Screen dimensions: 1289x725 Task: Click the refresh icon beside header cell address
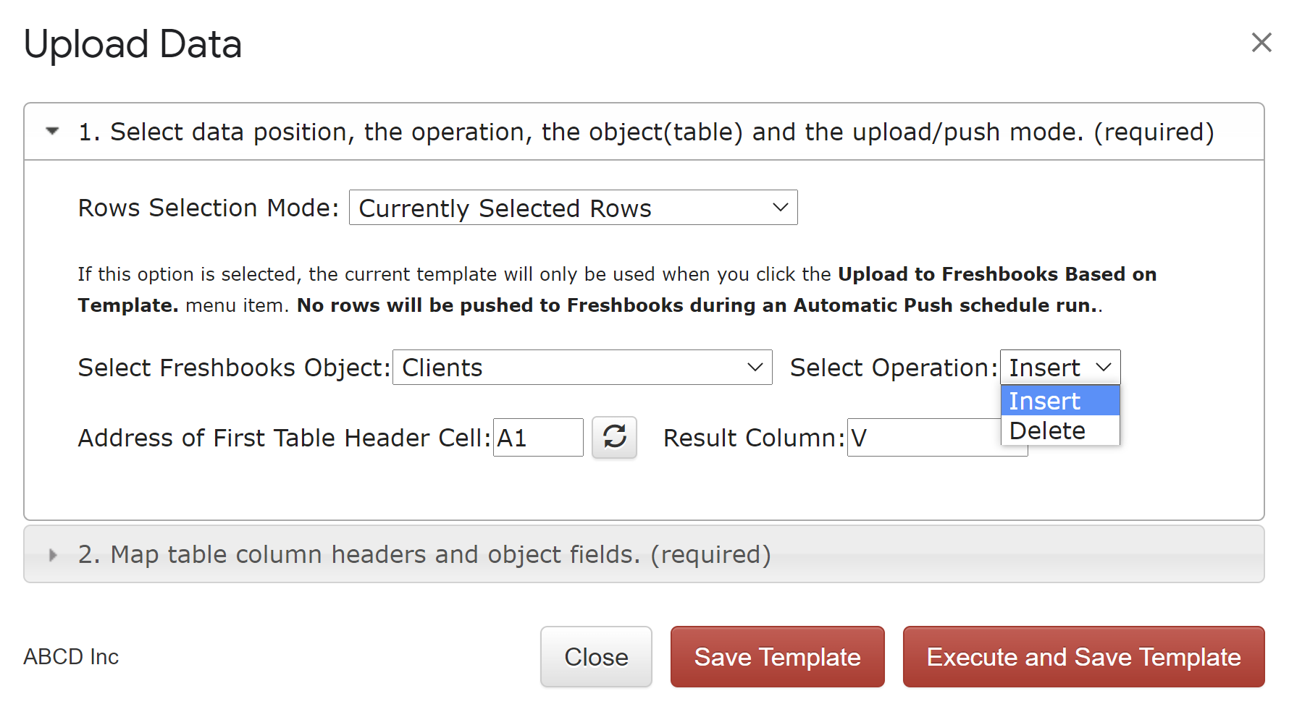pos(614,437)
